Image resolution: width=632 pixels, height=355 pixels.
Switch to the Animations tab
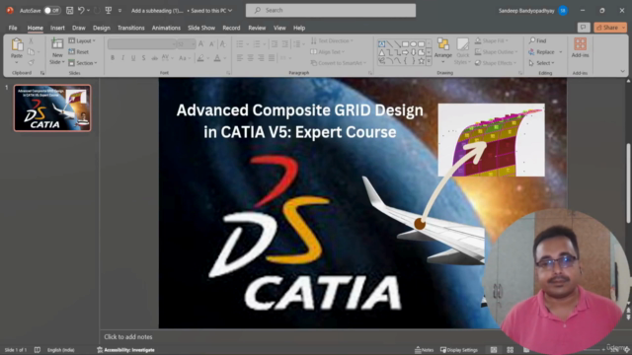click(166, 28)
